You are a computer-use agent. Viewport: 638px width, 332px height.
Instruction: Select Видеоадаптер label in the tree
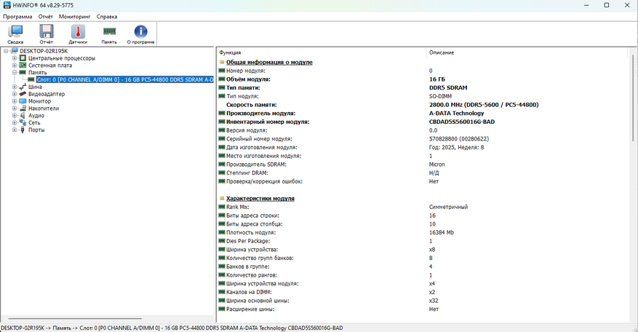pyautogui.click(x=47, y=94)
